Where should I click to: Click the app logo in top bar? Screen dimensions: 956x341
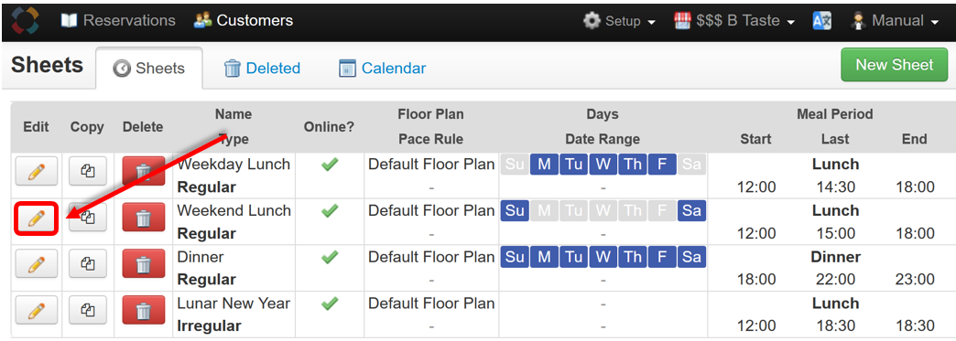pyautogui.click(x=25, y=21)
